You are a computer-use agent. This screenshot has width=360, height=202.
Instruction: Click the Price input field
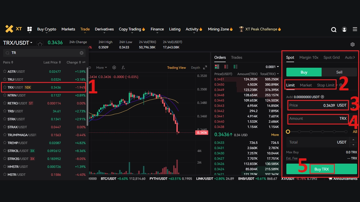pos(318,105)
